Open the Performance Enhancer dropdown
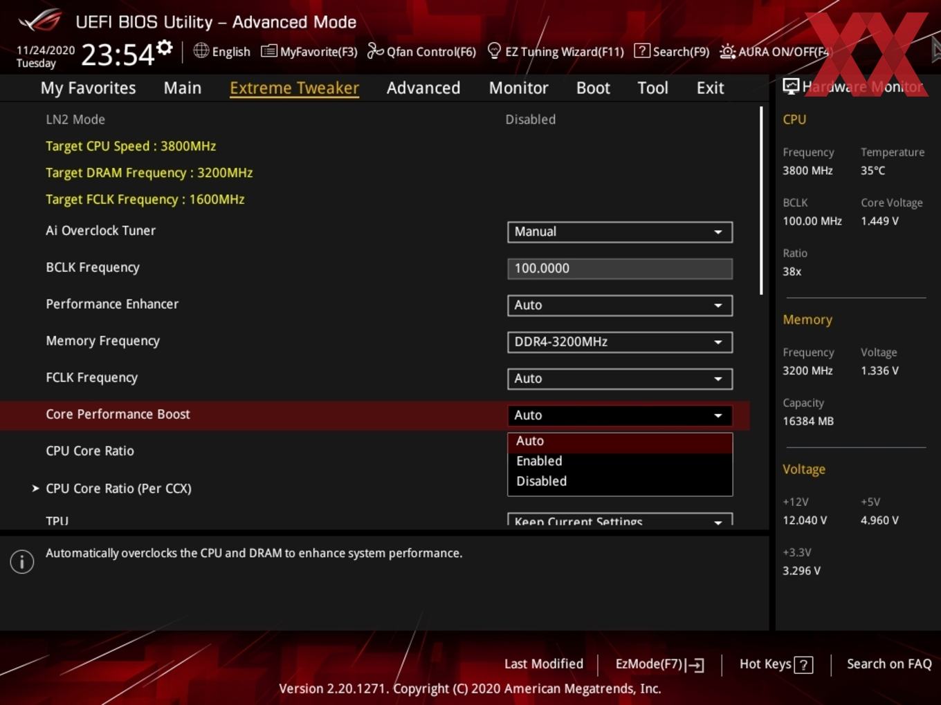 (x=620, y=305)
